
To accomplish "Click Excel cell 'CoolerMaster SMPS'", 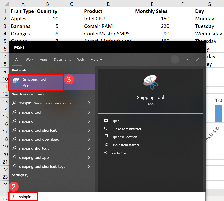I will coord(109,34).
